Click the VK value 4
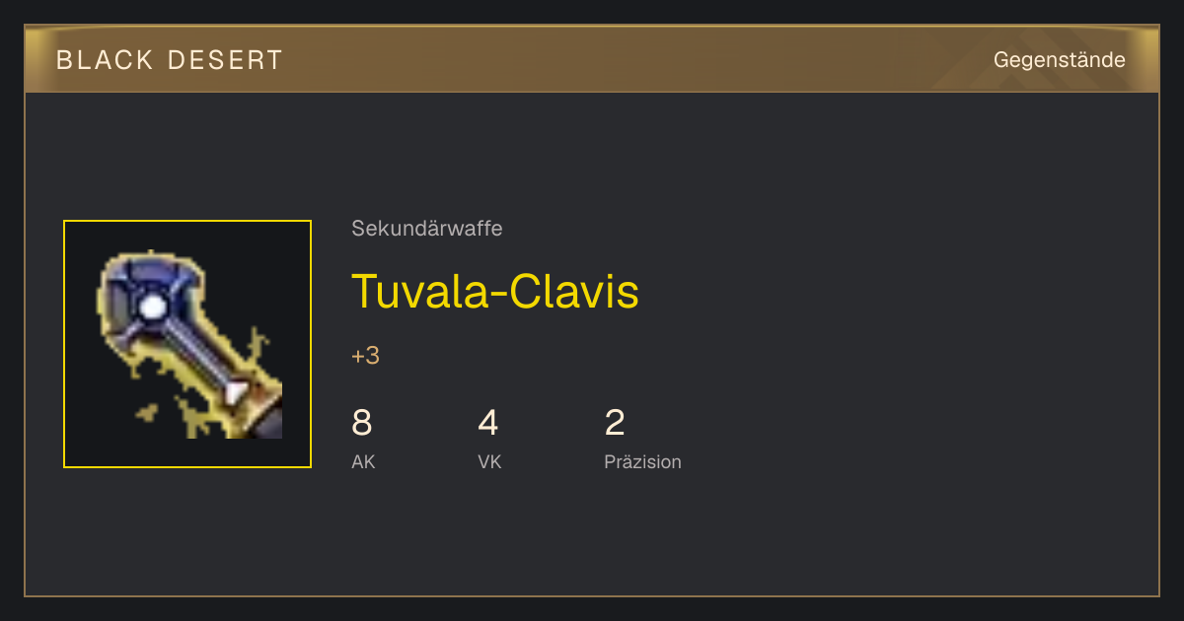Viewport: 1184px width, 621px height. coord(488,423)
